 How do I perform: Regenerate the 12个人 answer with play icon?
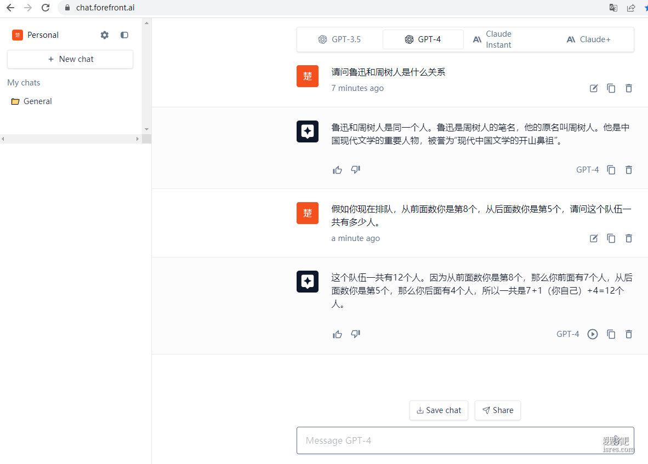pyautogui.click(x=593, y=334)
